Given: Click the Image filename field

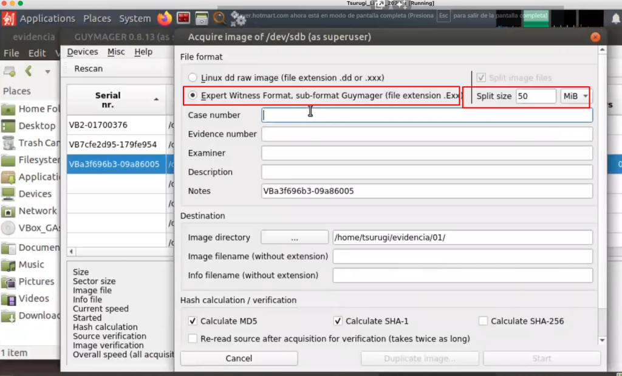Looking at the screenshot, I should 462,256.
